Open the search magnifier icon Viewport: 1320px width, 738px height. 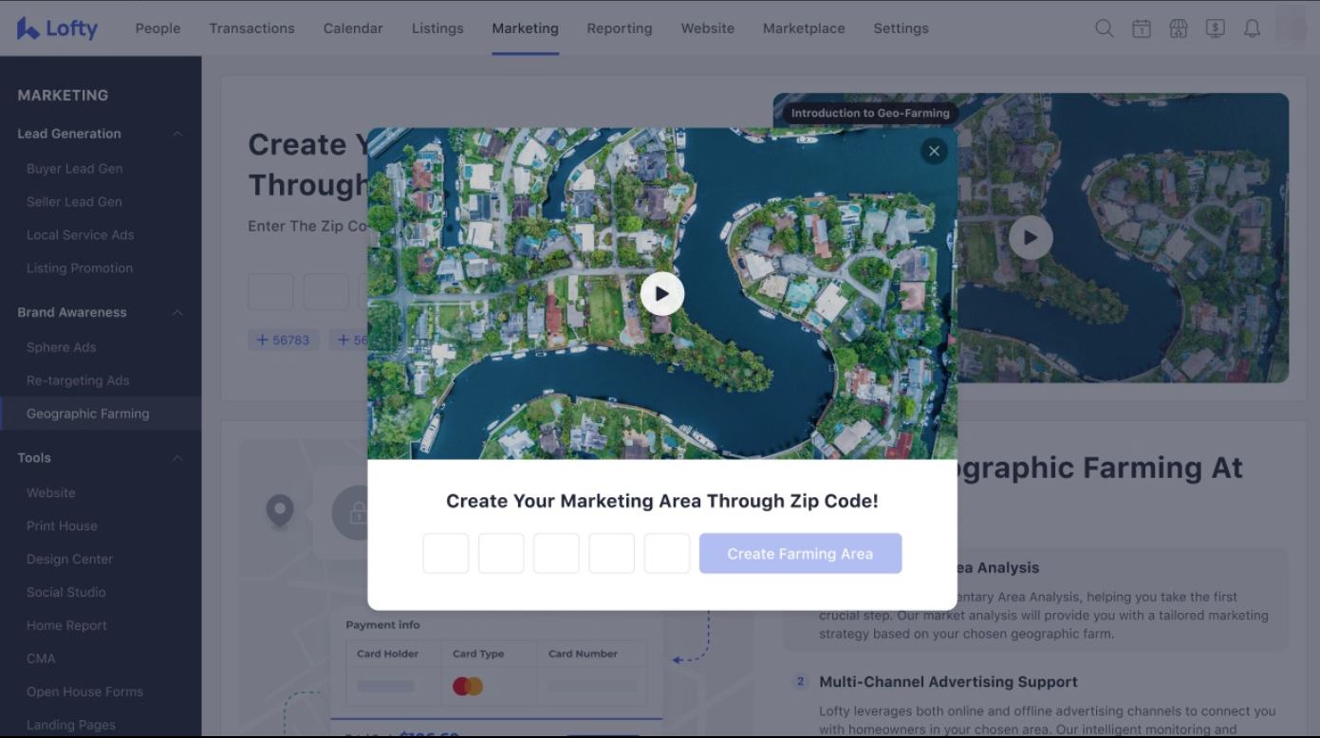[x=1105, y=28]
